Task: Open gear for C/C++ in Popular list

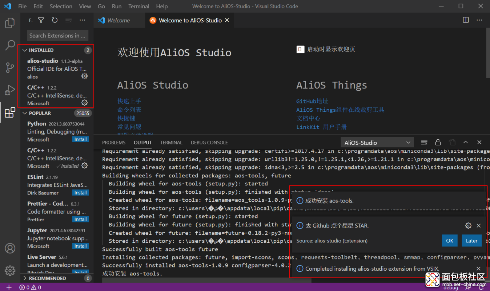Action: coord(84,166)
